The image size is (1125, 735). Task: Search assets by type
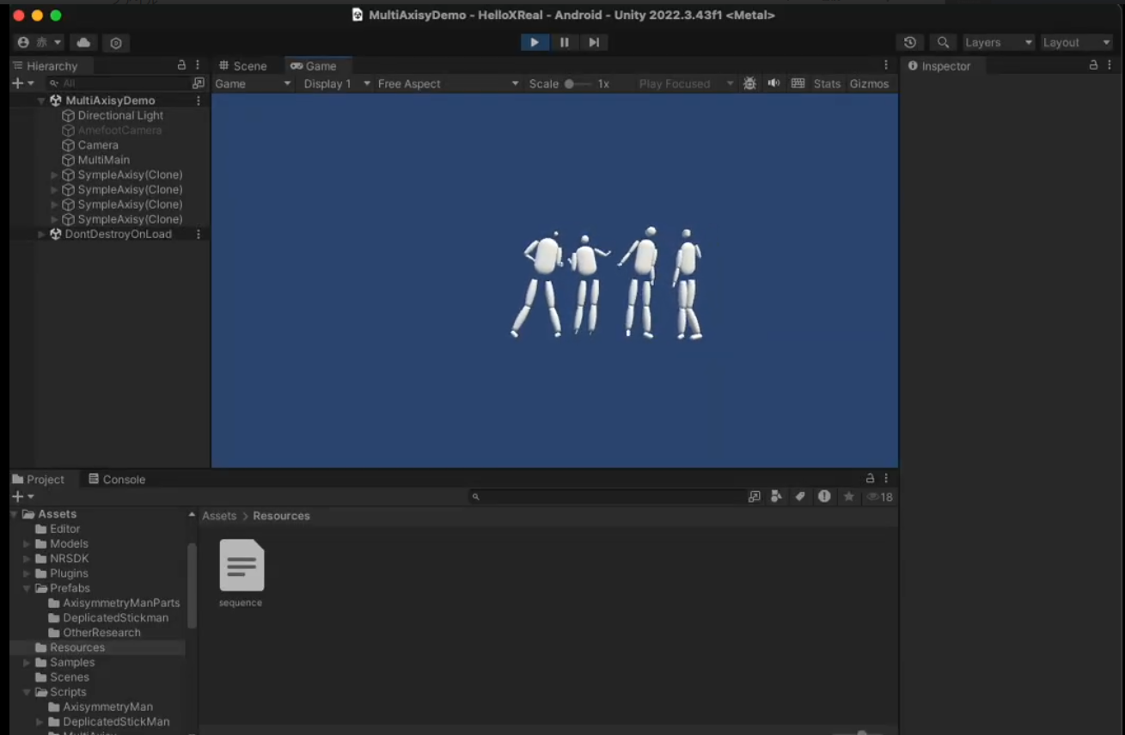pyautogui.click(x=777, y=497)
